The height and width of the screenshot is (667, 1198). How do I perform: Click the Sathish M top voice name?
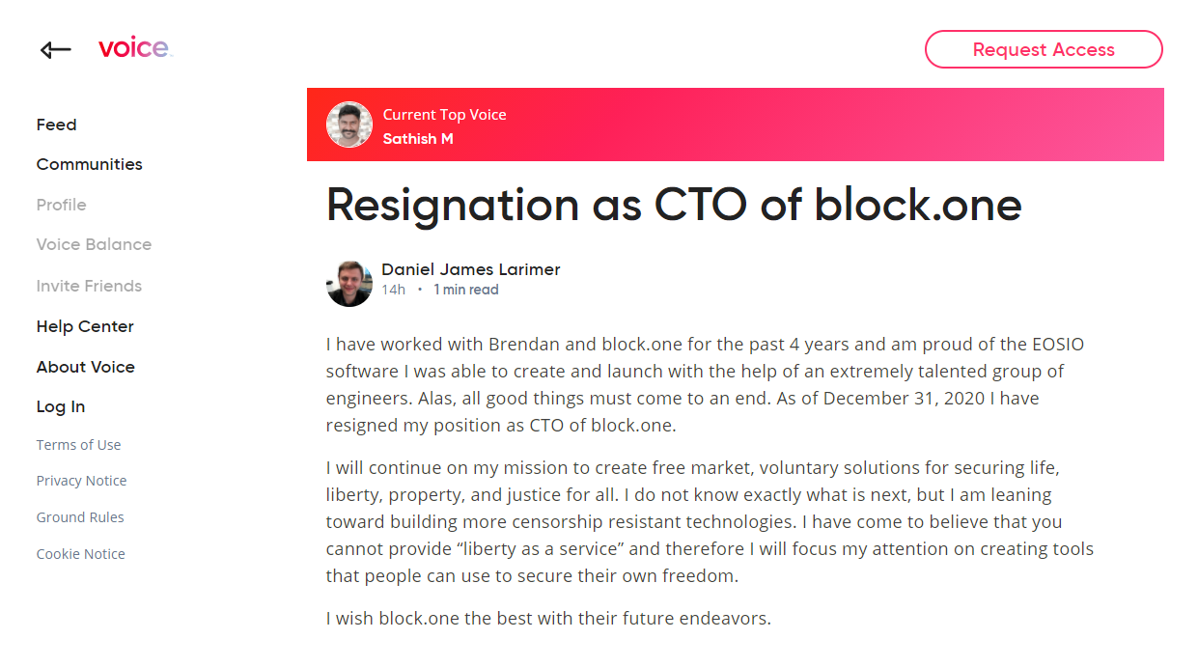(x=418, y=139)
